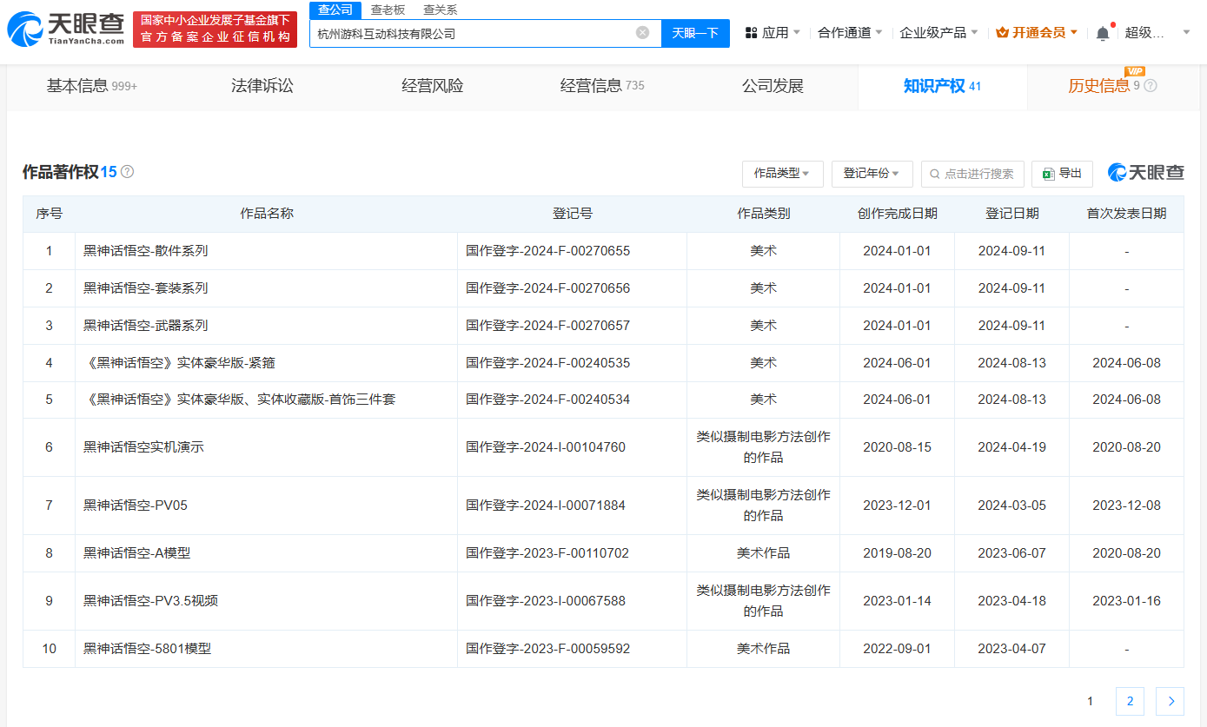The height and width of the screenshot is (727, 1207).
Task: Expand the 登记年份 filter dropdown
Action: [872, 174]
